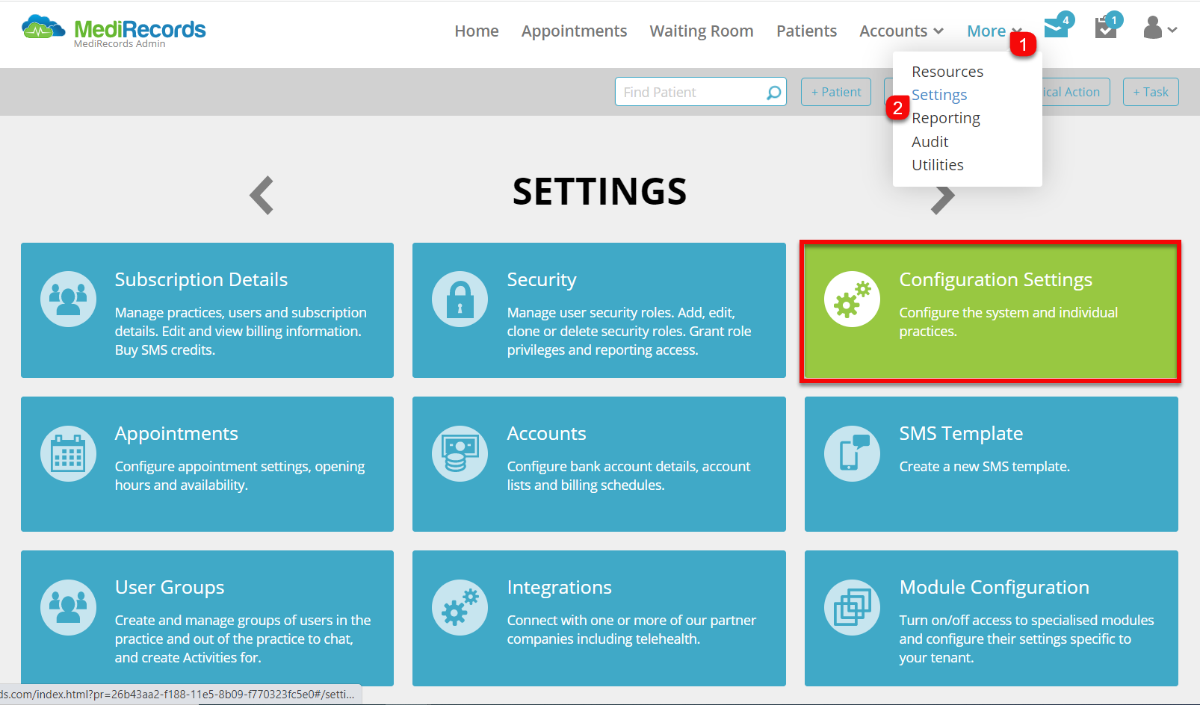Open the Module Configuration tile title
This screenshot has width=1200, height=705.
point(994,588)
